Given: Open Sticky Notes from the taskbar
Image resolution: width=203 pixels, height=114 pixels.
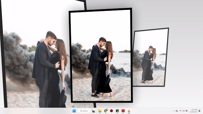Looking at the screenshot, I should click(117, 111).
